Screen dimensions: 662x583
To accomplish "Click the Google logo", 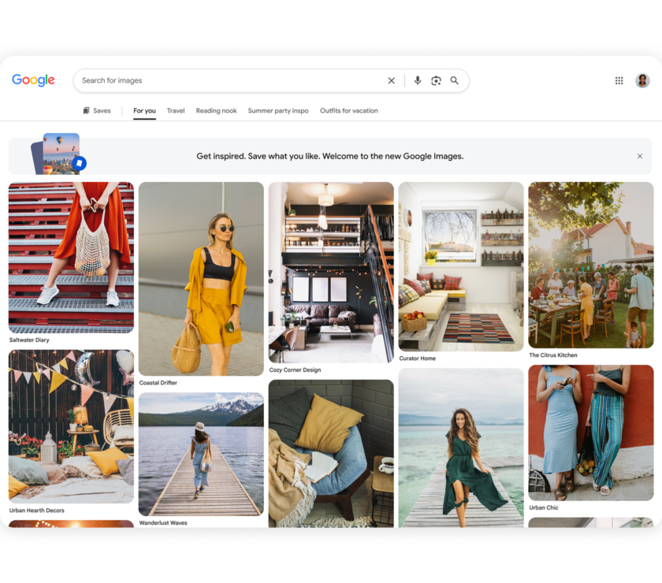I will click(x=33, y=80).
